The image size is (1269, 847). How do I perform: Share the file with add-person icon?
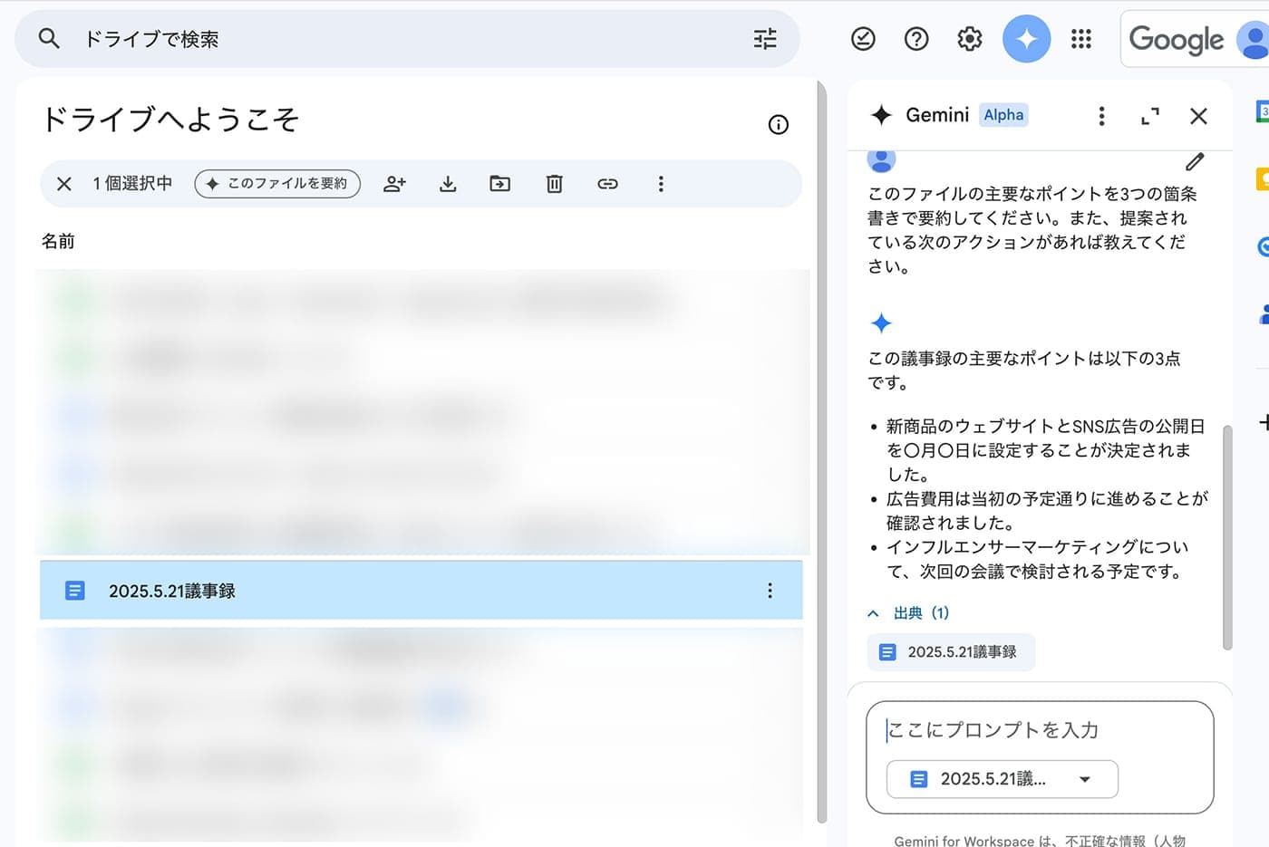394,184
